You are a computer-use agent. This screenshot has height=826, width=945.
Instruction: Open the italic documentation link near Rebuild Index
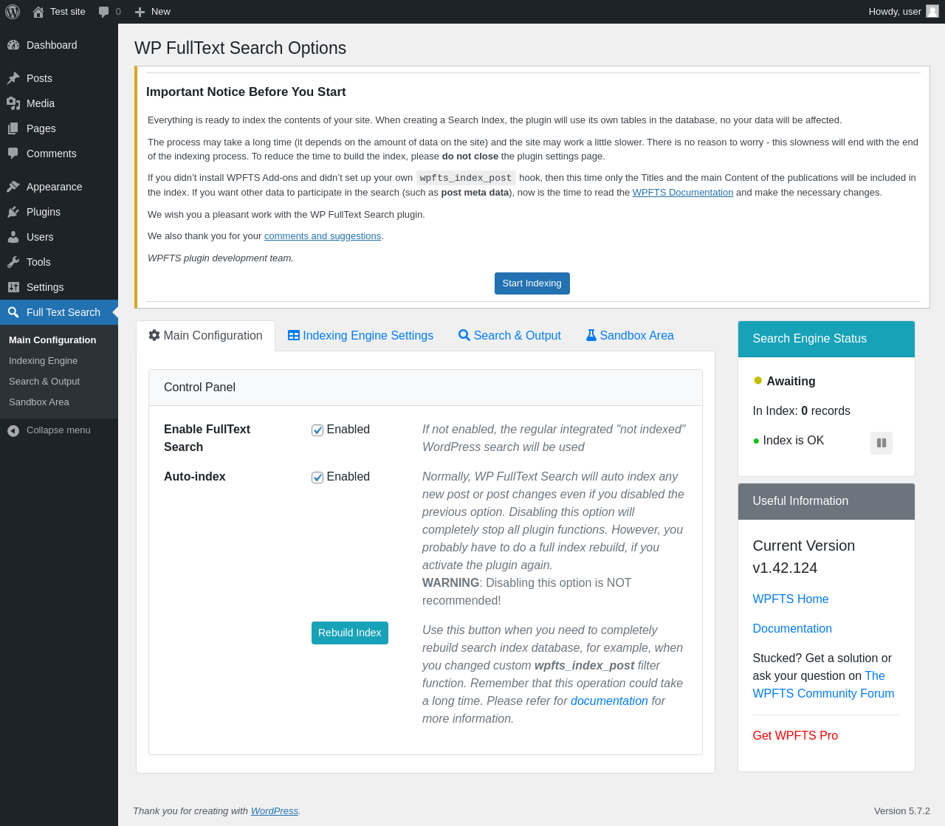pyautogui.click(x=609, y=701)
